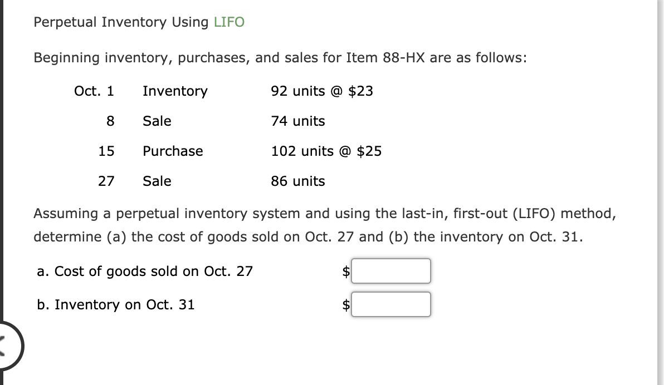Select the Perpetual Inventory Using LIFO heading

[139, 22]
